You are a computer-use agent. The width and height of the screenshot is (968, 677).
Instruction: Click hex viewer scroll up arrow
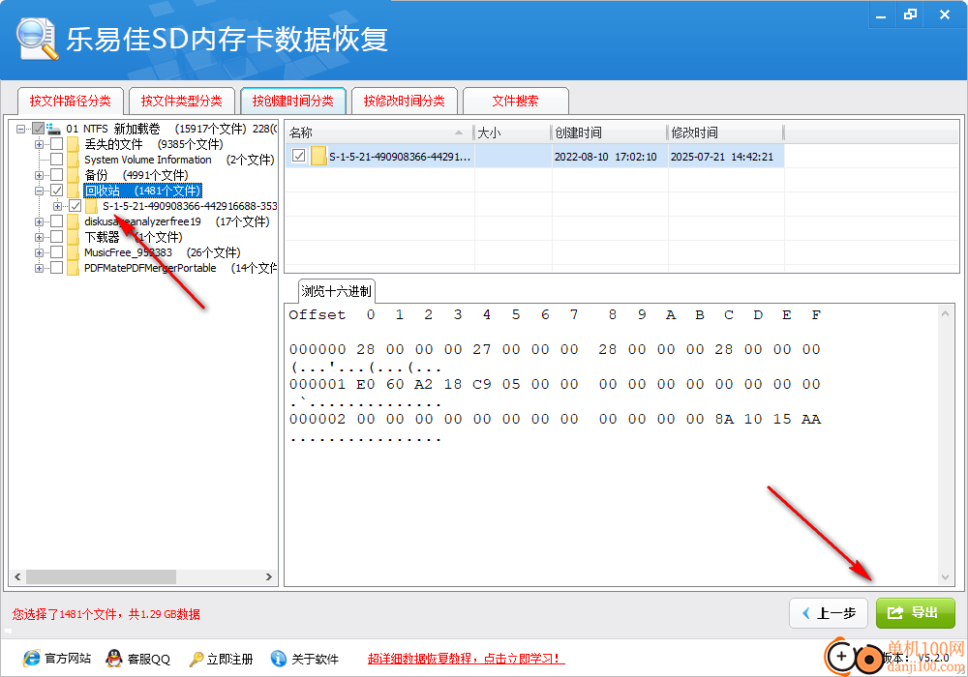click(x=945, y=313)
